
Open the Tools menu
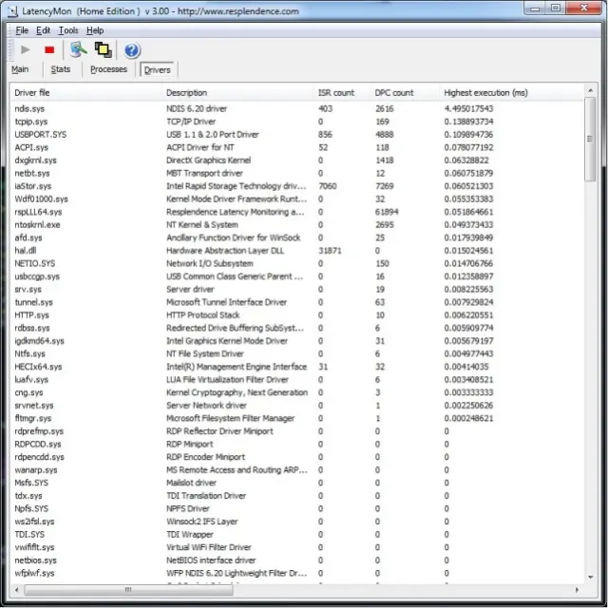coord(68,30)
